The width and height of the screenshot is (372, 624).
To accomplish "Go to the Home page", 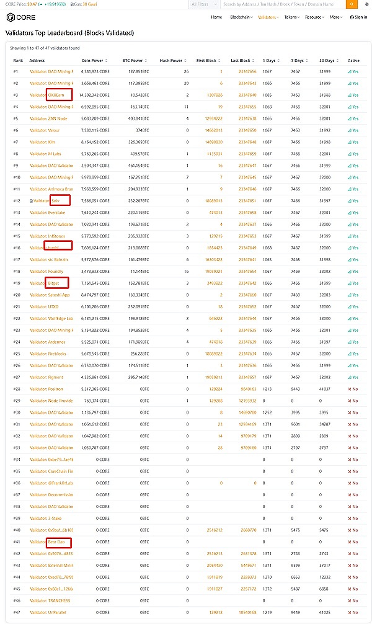I will [x=216, y=17].
